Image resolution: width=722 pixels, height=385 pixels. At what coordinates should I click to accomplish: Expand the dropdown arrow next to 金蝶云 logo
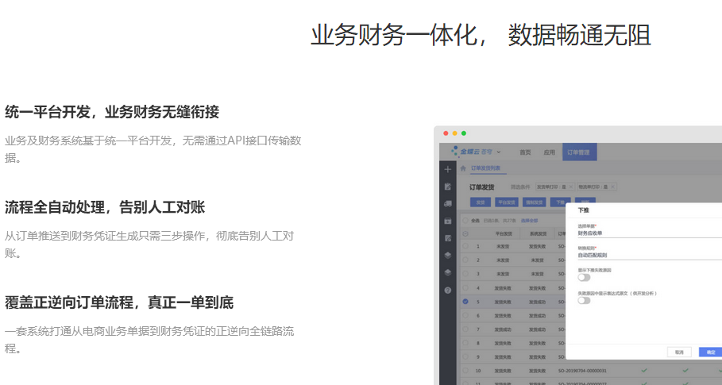(499, 151)
